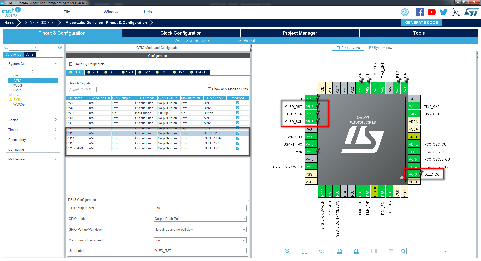This screenshot has height=261, width=481.
Task: Rotate the chip counter-clockwise
Action: [x=356, y=251]
